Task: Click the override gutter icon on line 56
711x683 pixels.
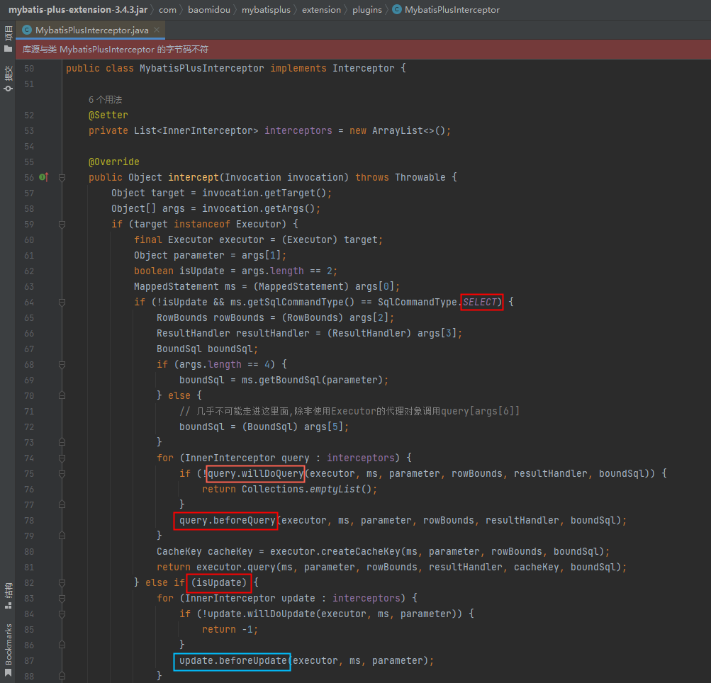Action: point(44,177)
